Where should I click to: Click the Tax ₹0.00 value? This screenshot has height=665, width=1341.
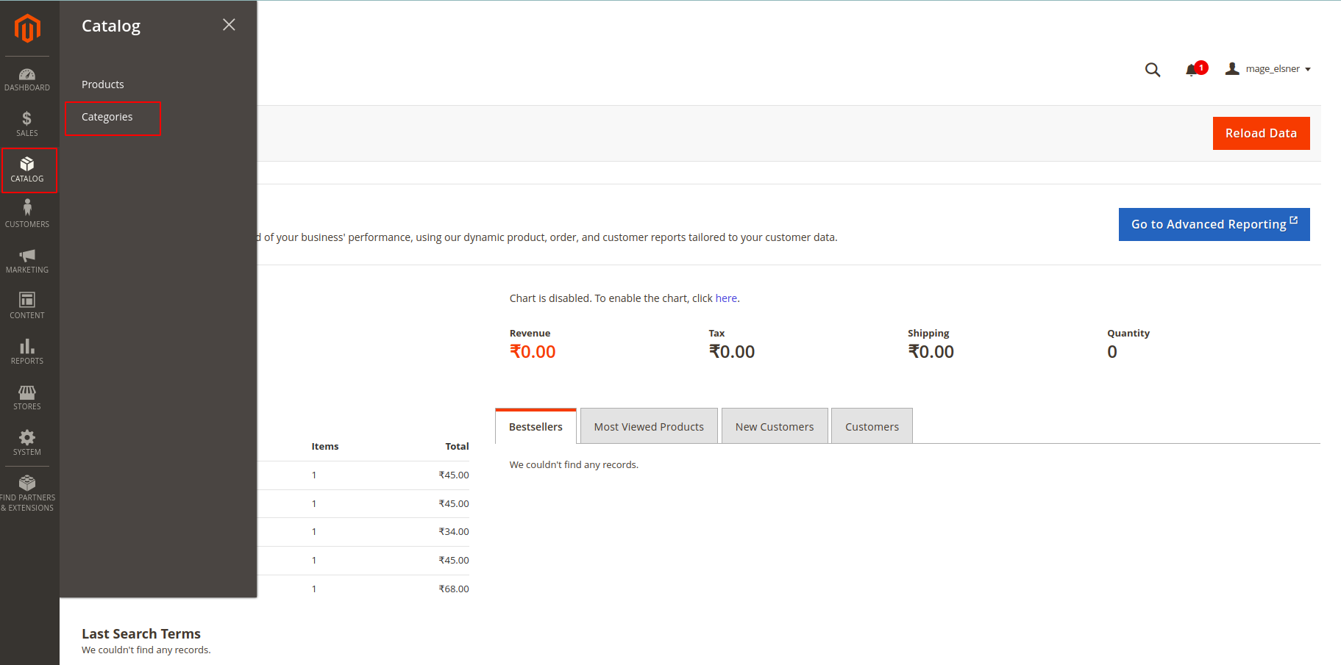pyautogui.click(x=732, y=352)
